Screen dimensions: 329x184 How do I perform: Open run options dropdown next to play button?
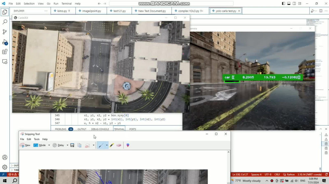[316, 11]
